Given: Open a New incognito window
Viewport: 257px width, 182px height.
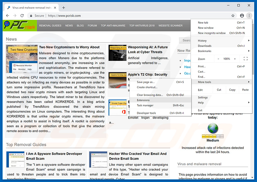Looking at the screenshot, I should 221,33.
